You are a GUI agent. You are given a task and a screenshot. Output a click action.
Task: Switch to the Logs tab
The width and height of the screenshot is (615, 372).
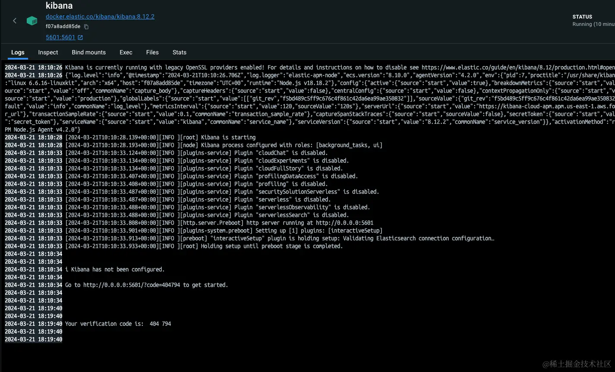18,52
